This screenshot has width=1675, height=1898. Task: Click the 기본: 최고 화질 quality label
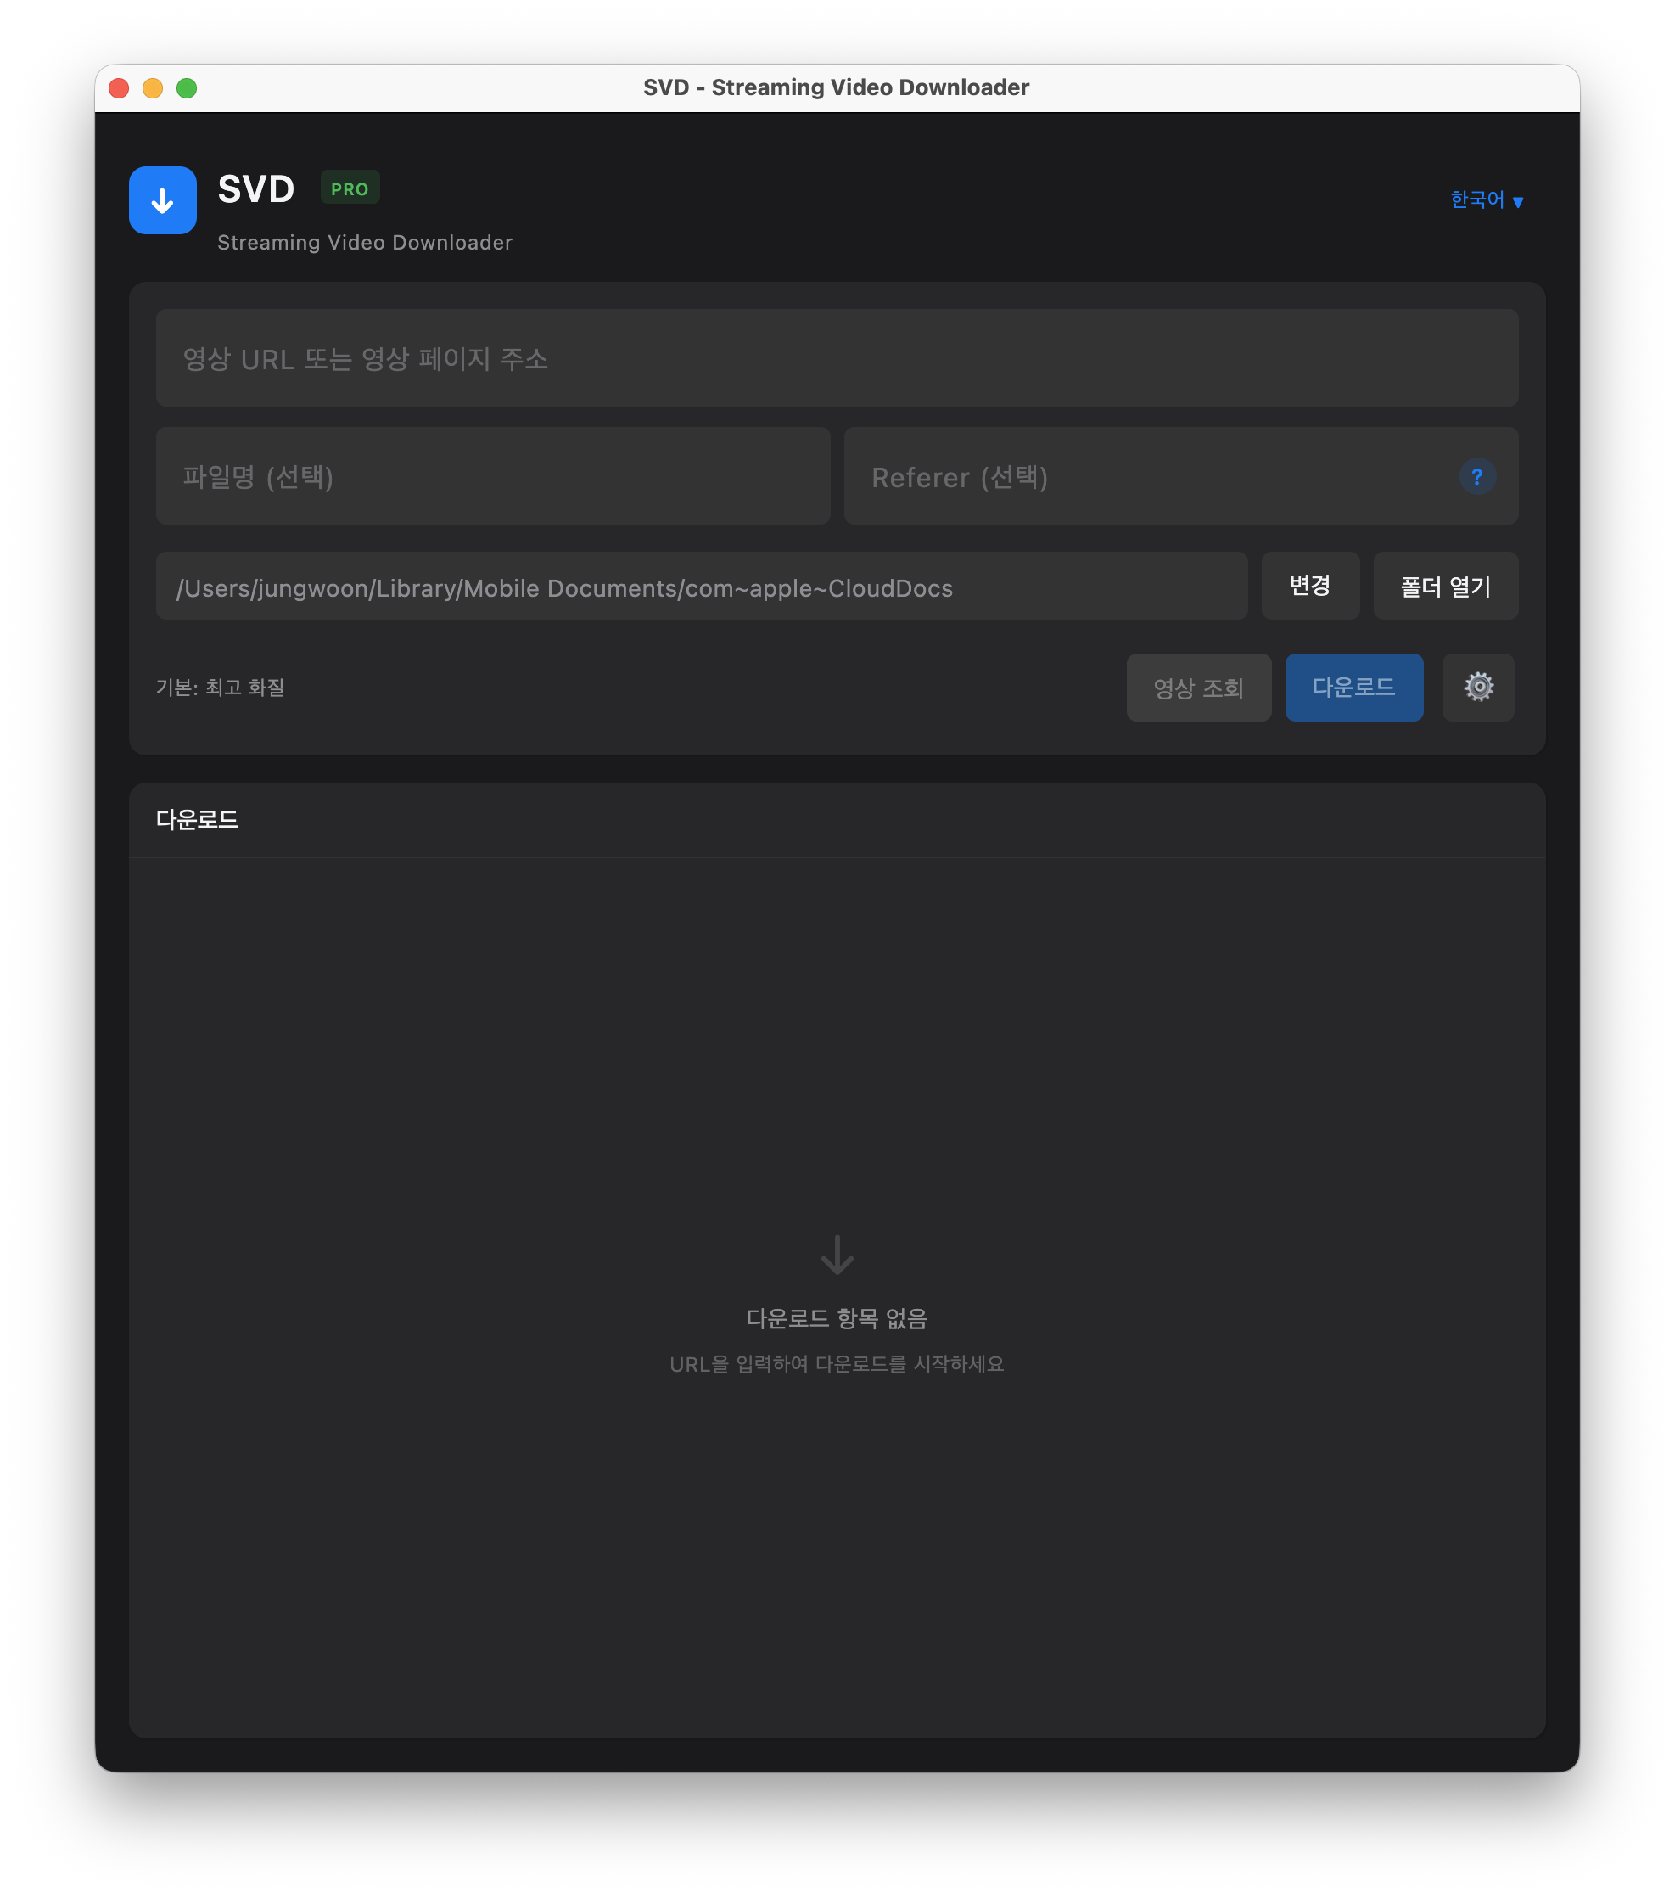click(220, 688)
